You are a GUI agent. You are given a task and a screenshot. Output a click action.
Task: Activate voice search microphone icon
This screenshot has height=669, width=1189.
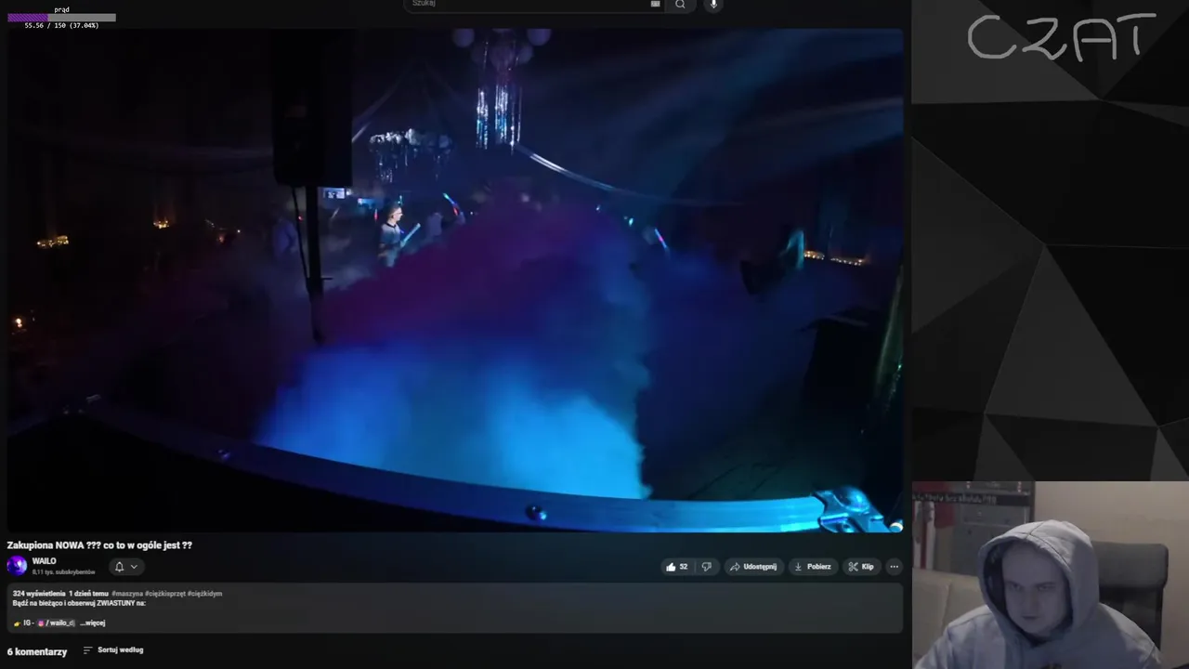(713, 5)
